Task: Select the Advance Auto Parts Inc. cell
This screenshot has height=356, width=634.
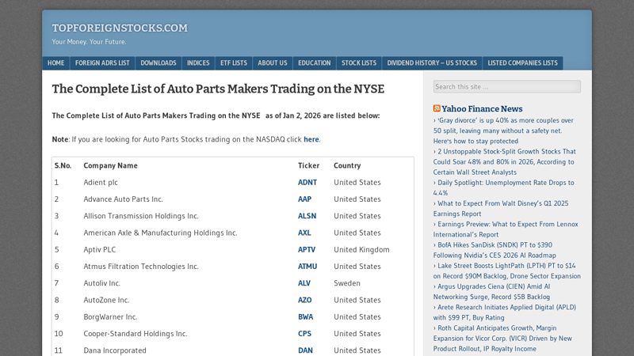Action: (x=123, y=199)
